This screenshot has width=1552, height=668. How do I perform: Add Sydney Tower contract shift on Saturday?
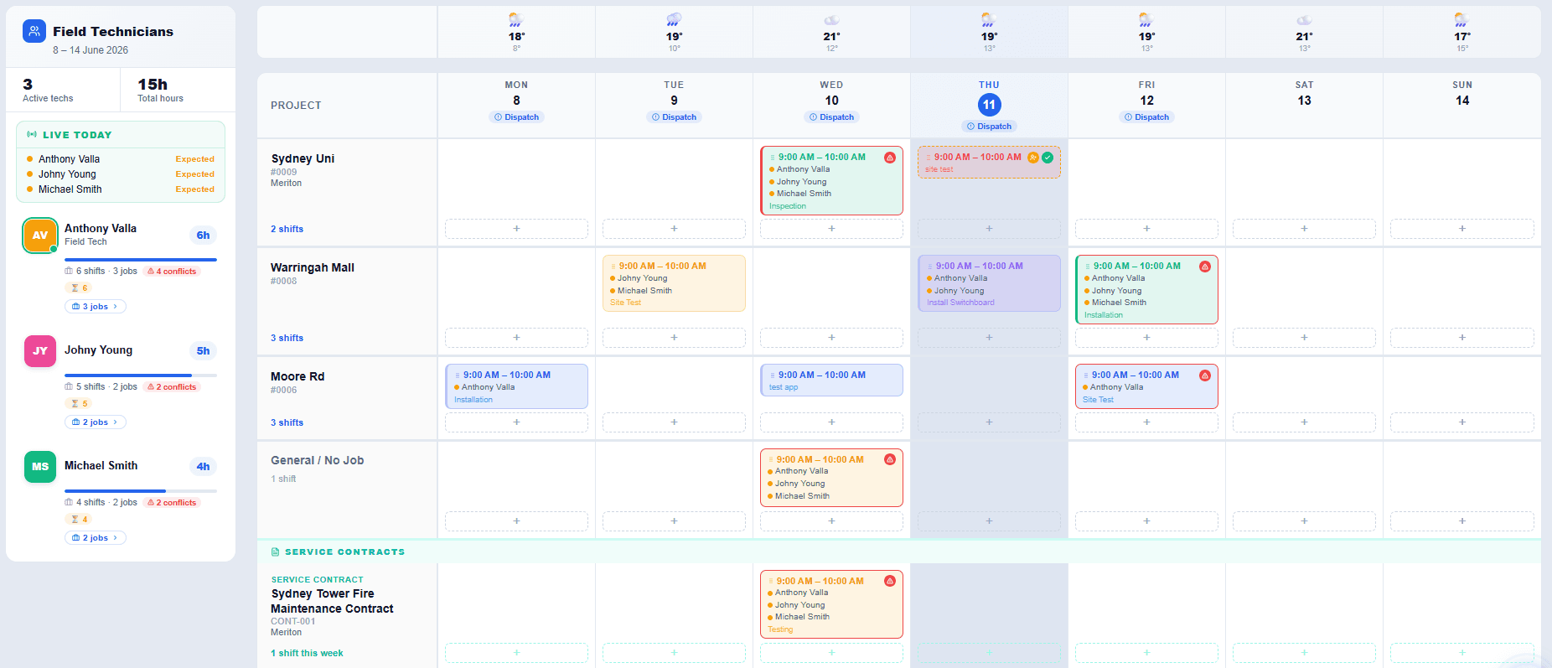(x=1304, y=653)
